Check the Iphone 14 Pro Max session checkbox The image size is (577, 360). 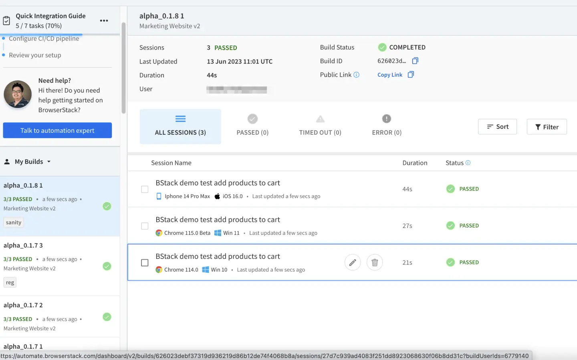tap(145, 189)
